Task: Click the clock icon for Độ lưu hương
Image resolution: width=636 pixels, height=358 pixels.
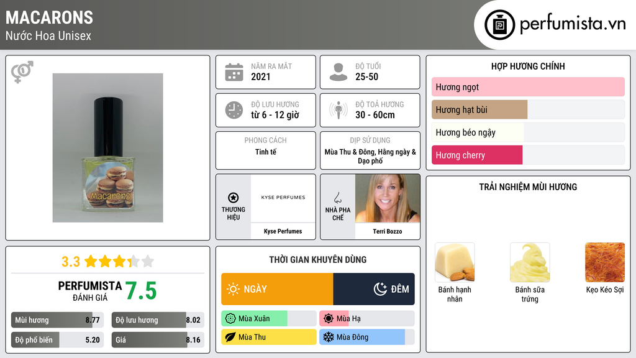Action: click(x=234, y=110)
